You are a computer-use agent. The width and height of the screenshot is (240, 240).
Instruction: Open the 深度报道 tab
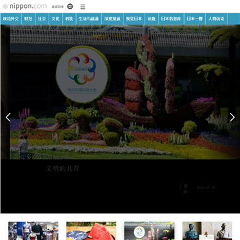[112, 19]
